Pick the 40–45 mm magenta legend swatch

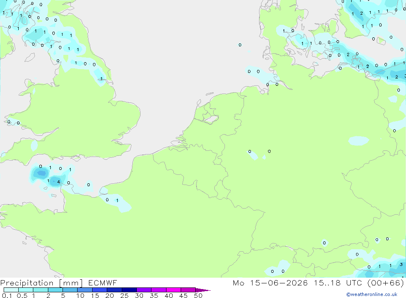(173, 290)
